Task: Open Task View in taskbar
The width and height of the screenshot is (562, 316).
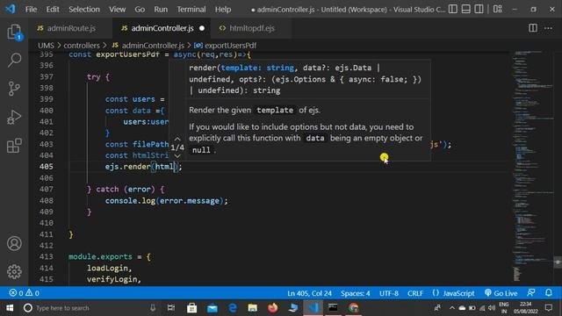Action: 171,308
